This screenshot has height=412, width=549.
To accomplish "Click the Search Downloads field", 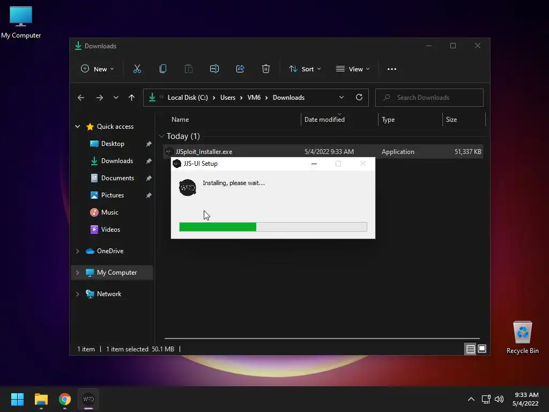I will pyautogui.click(x=429, y=98).
